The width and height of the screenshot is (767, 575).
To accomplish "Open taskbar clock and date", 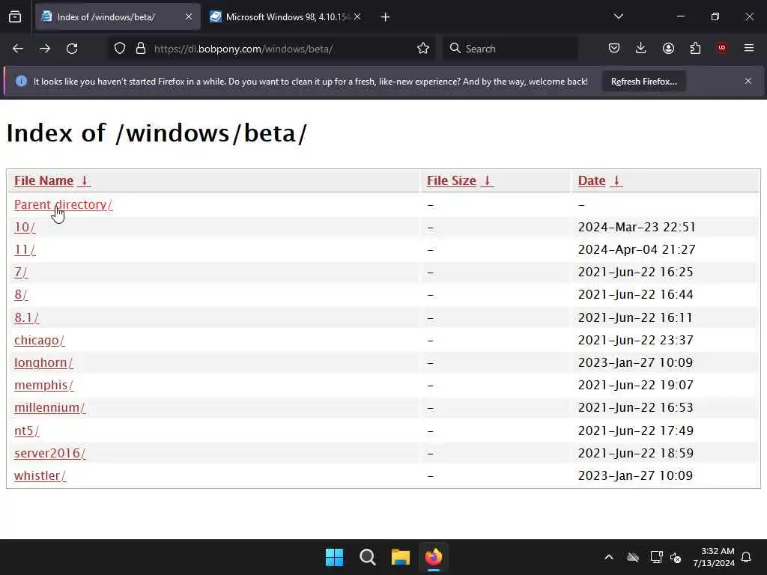I will pyautogui.click(x=714, y=557).
